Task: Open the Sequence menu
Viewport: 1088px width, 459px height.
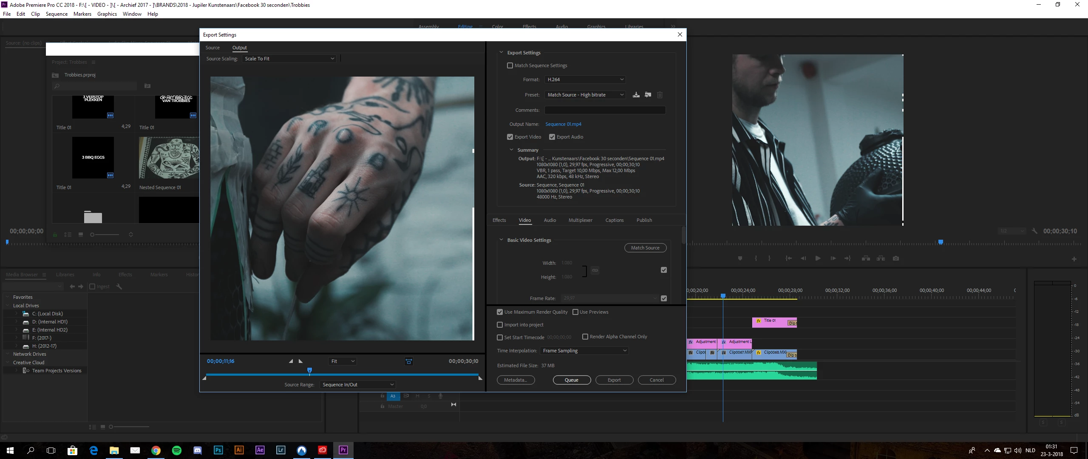Action: [x=57, y=14]
